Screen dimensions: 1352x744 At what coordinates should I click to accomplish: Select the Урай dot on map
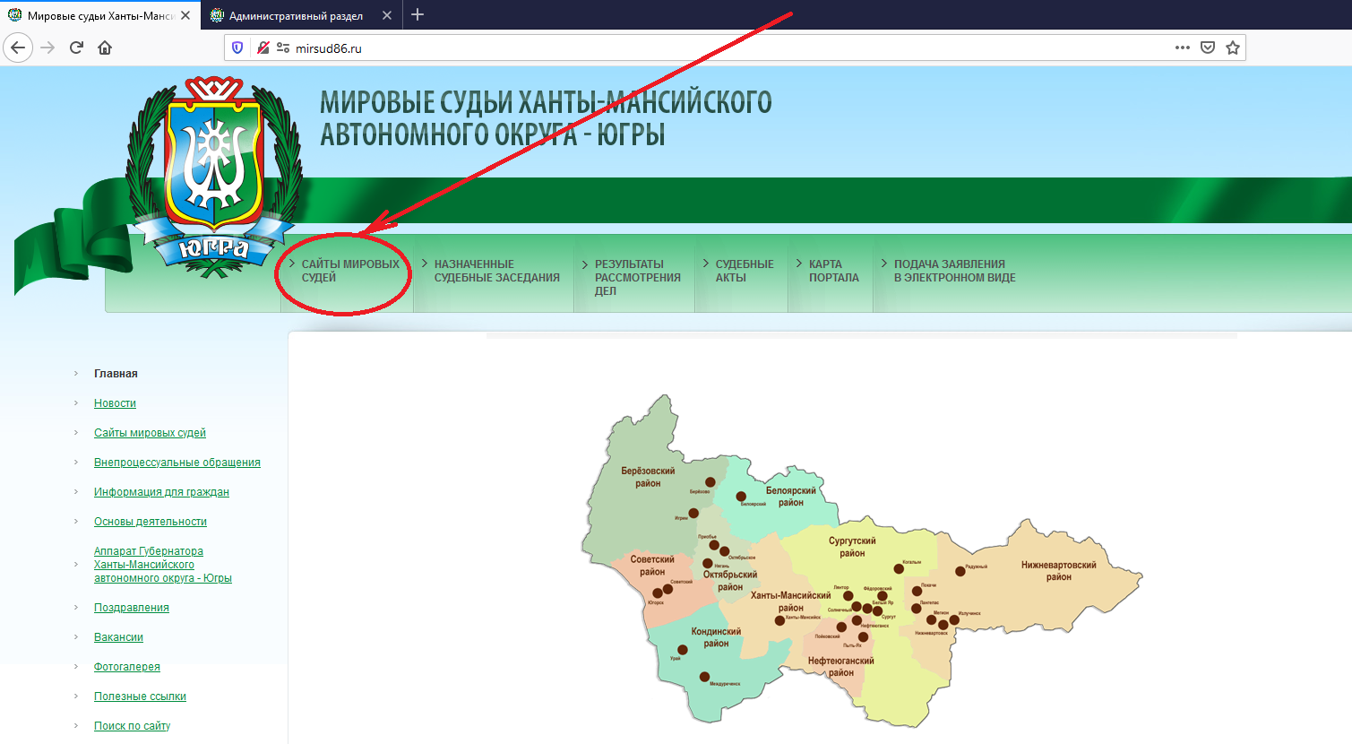click(x=683, y=650)
